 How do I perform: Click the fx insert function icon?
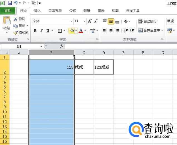click(62, 46)
